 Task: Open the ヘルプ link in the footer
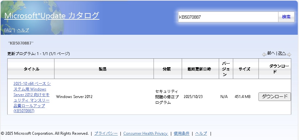coord(201,133)
